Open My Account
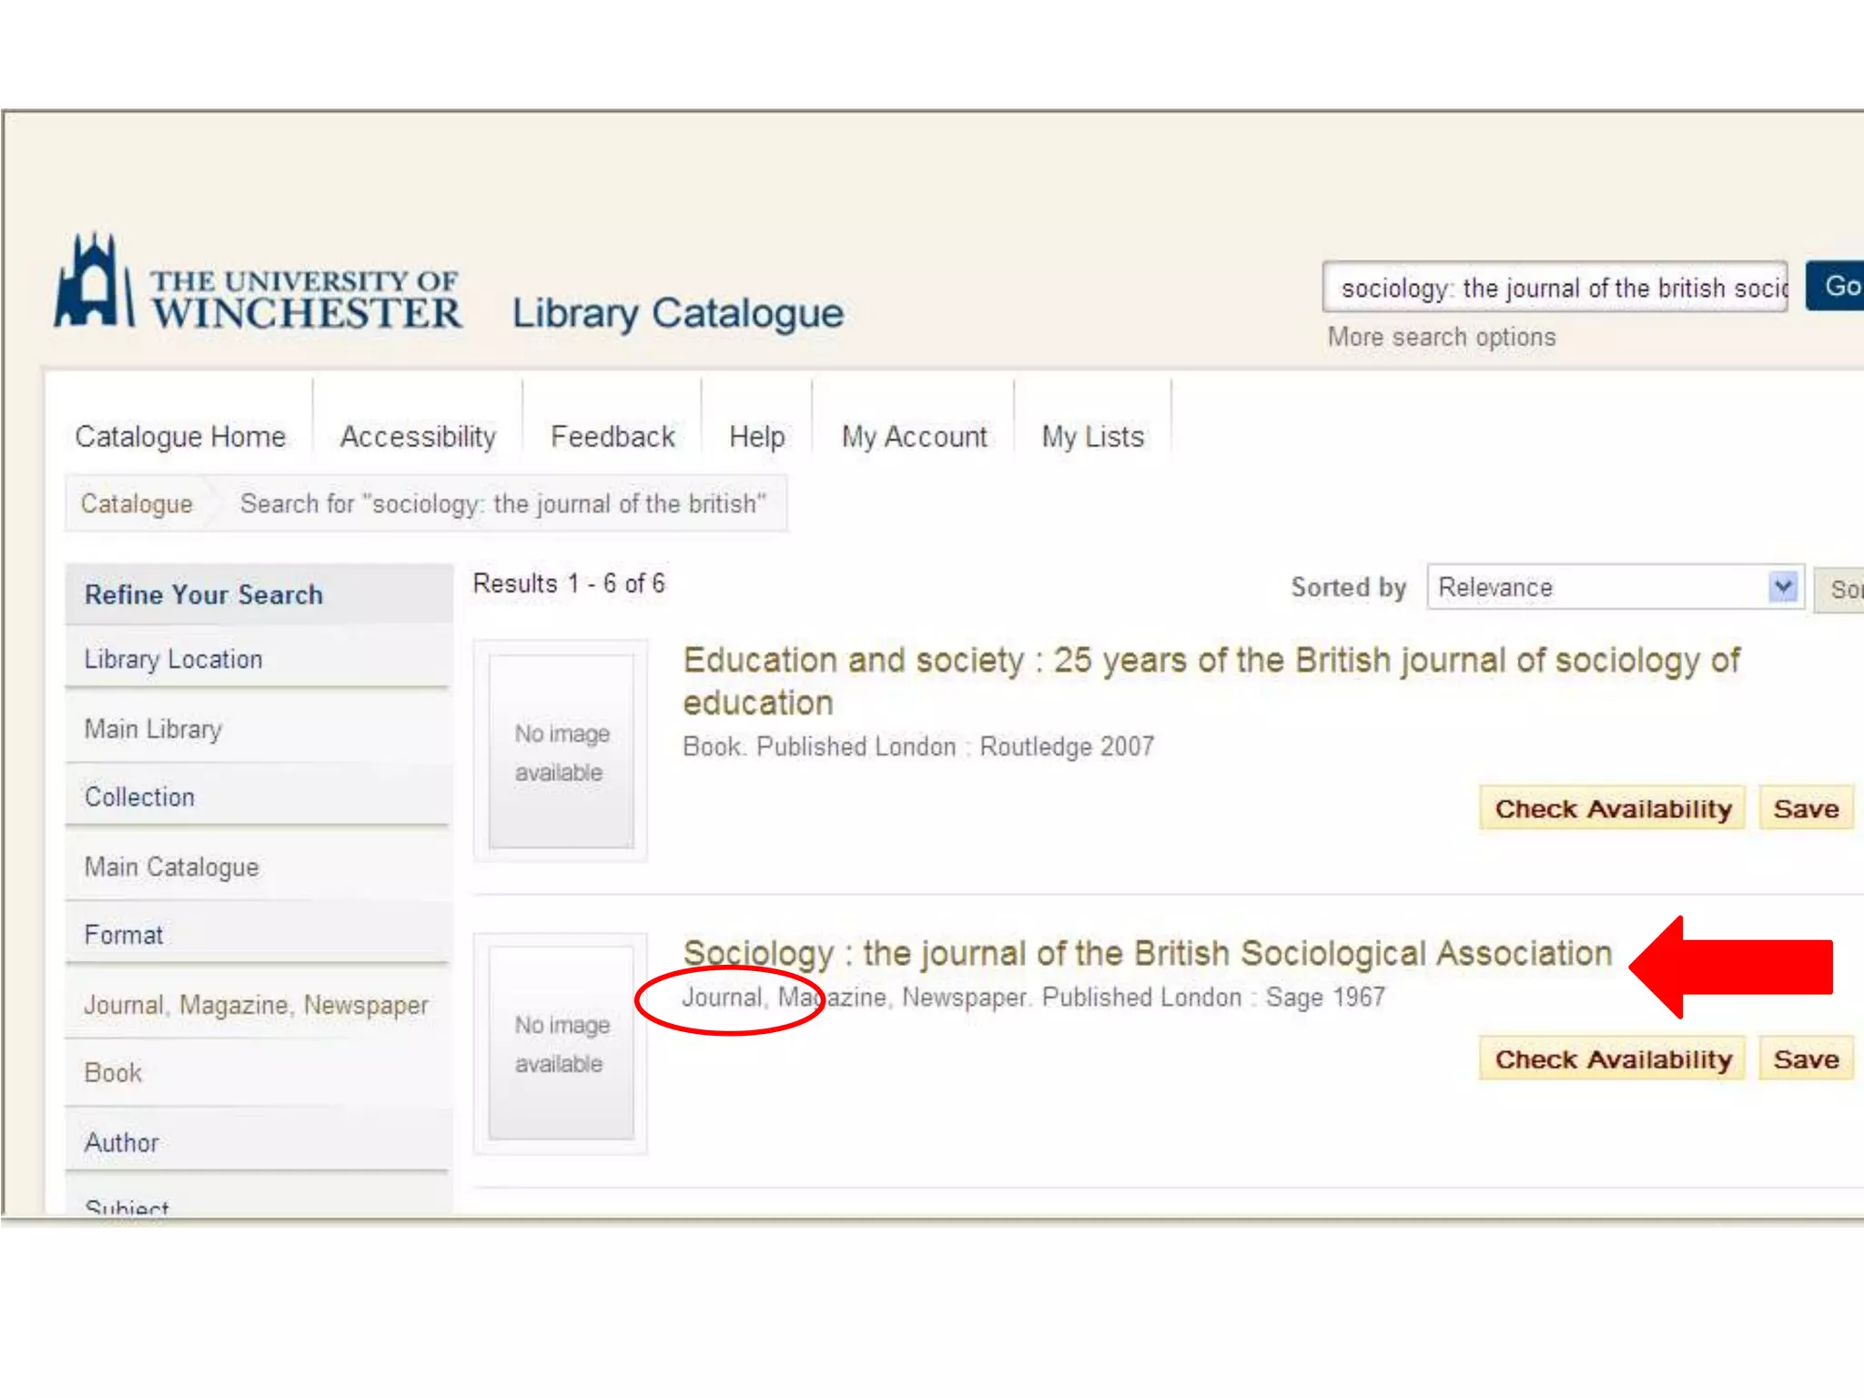The height and width of the screenshot is (1398, 1864). point(914,437)
